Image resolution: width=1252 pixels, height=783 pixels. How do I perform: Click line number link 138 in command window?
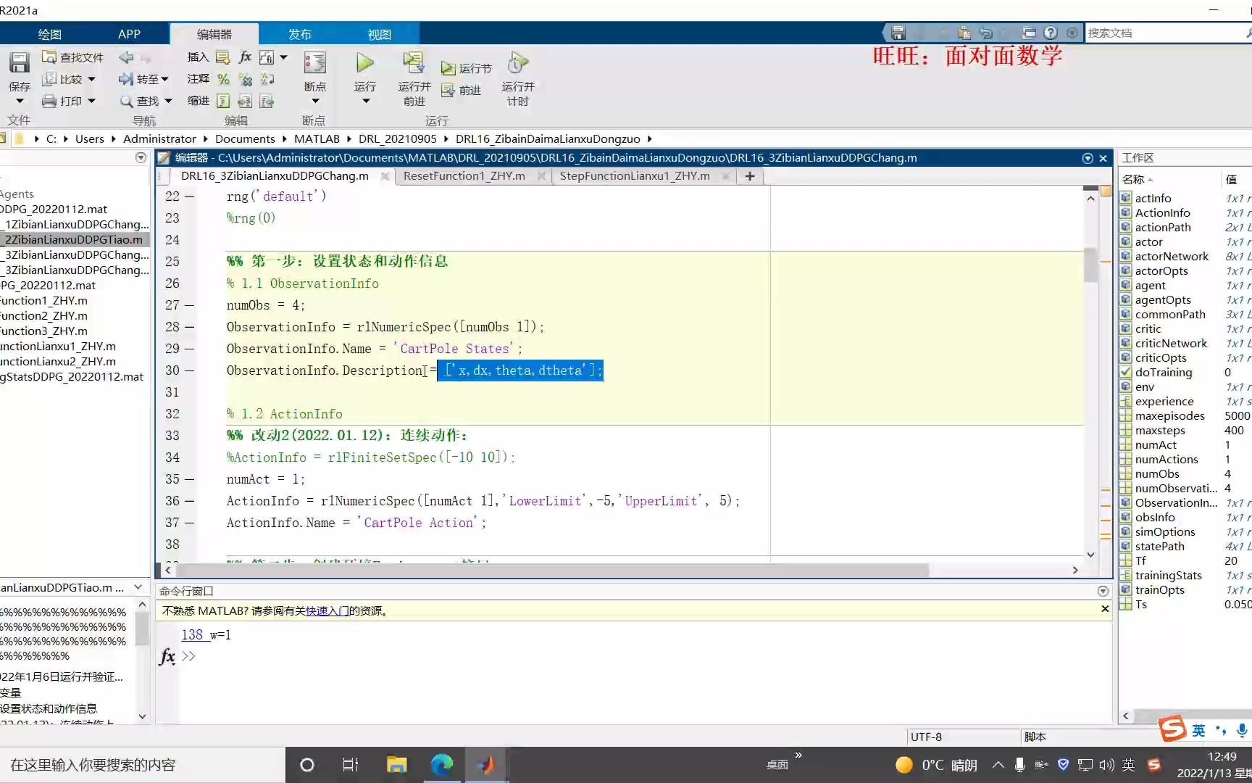[192, 635]
